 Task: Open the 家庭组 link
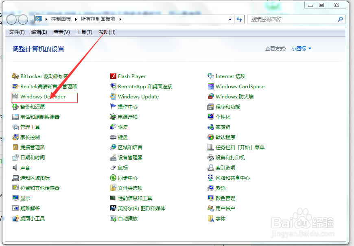tap(223, 127)
